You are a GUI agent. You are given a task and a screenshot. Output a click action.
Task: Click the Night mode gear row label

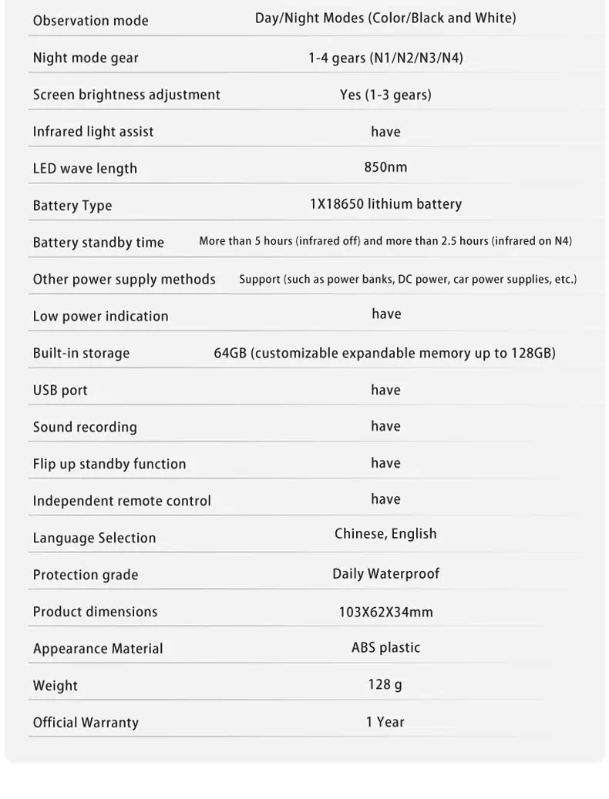[86, 58]
